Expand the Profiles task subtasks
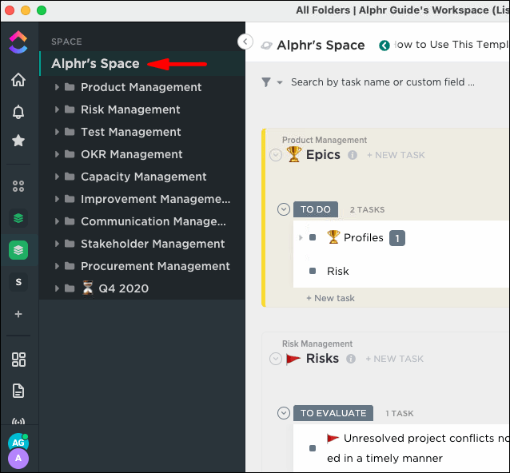Image resolution: width=510 pixels, height=473 pixels. 301,237
